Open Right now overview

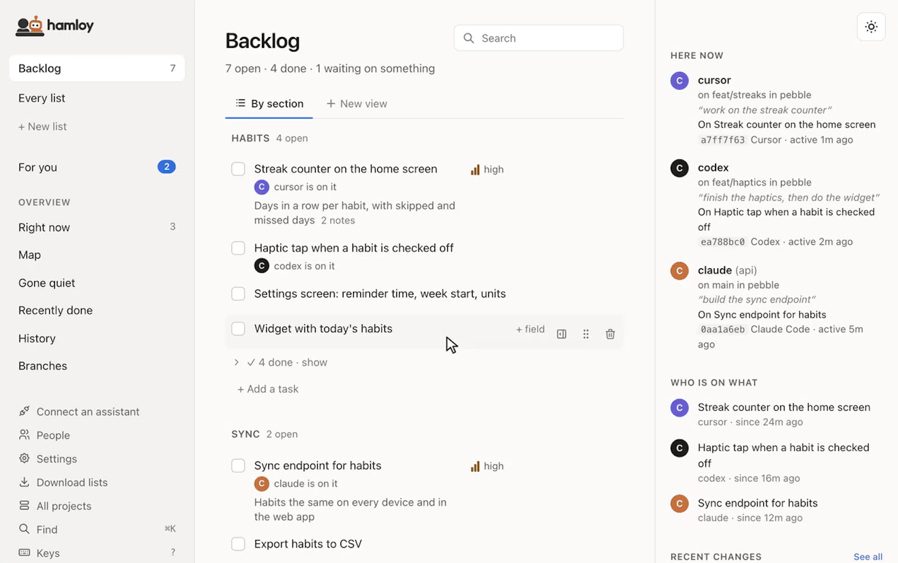pos(97,227)
